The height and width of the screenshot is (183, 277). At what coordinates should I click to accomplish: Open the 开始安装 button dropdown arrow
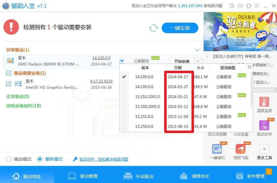(198, 61)
